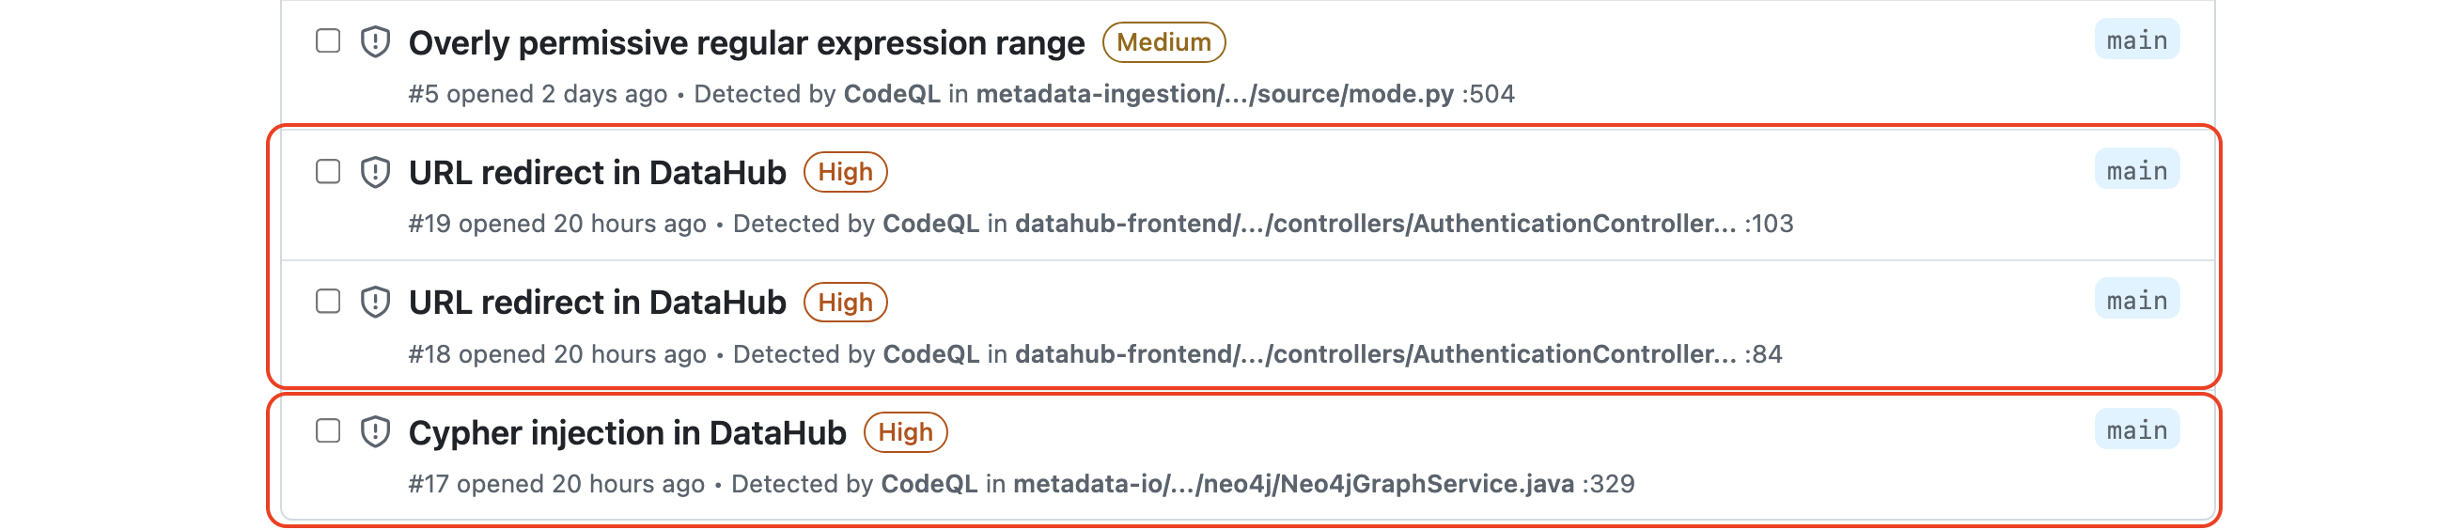Open the Cypher injection in DataHub alert
This screenshot has height=530, width=2451.
point(627,433)
